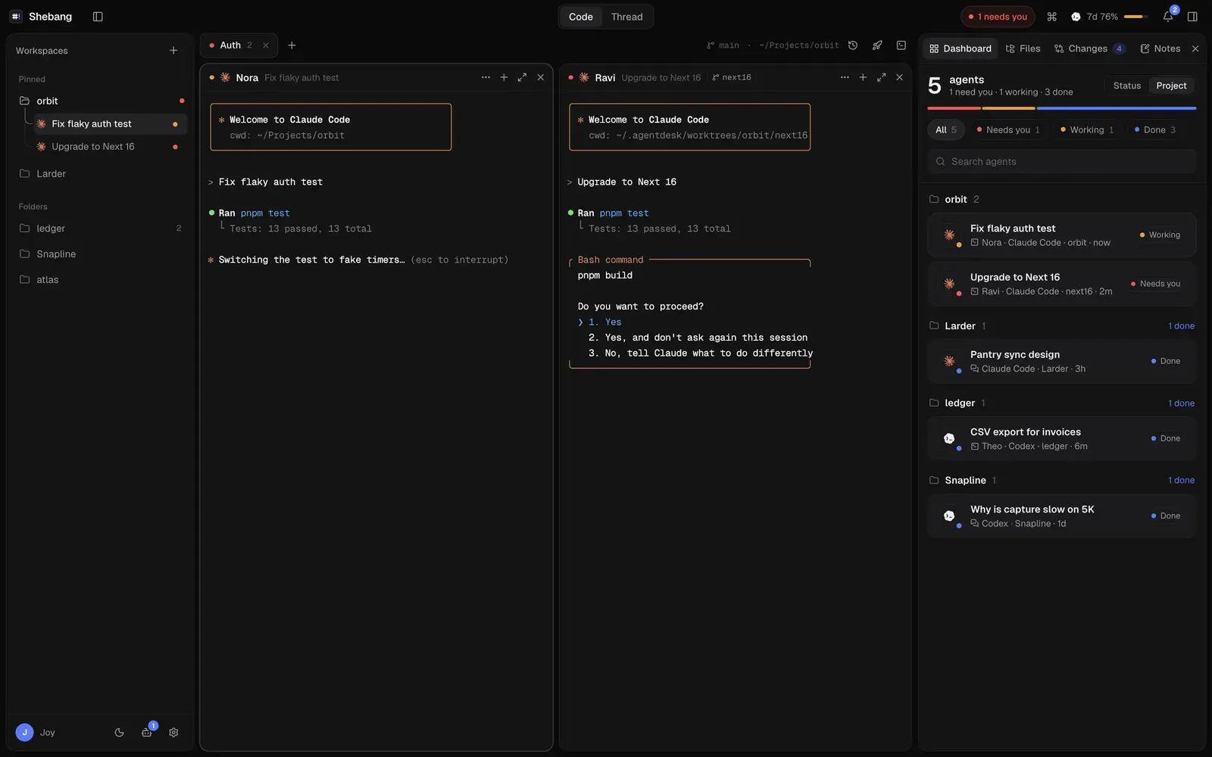Toggle the right panel layout icon

tap(1192, 17)
